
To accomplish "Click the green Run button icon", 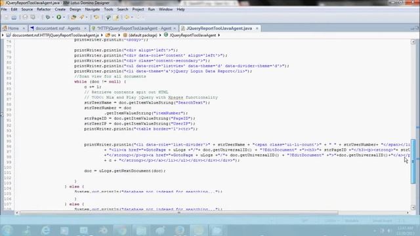I will [x=58, y=17].
